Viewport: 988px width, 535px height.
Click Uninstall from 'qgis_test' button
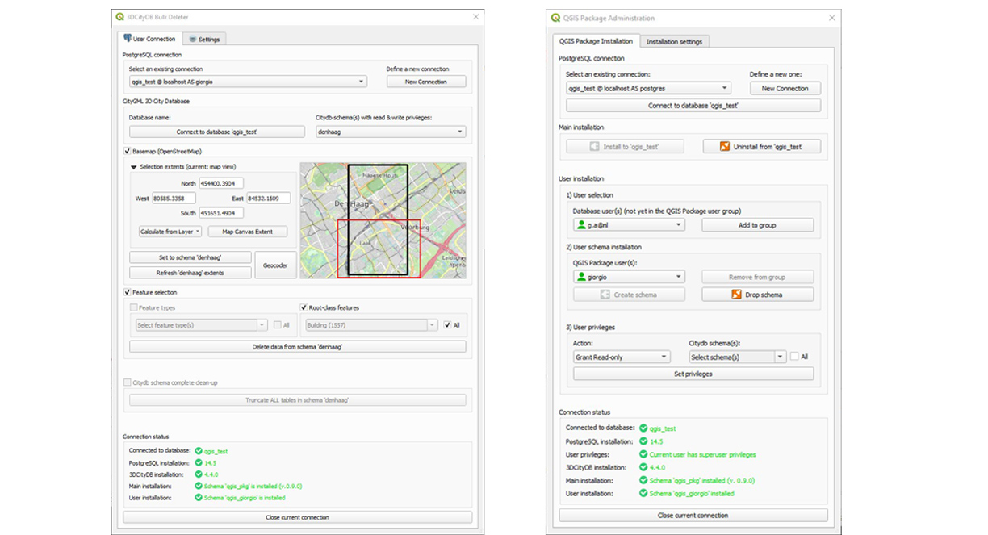click(x=762, y=147)
